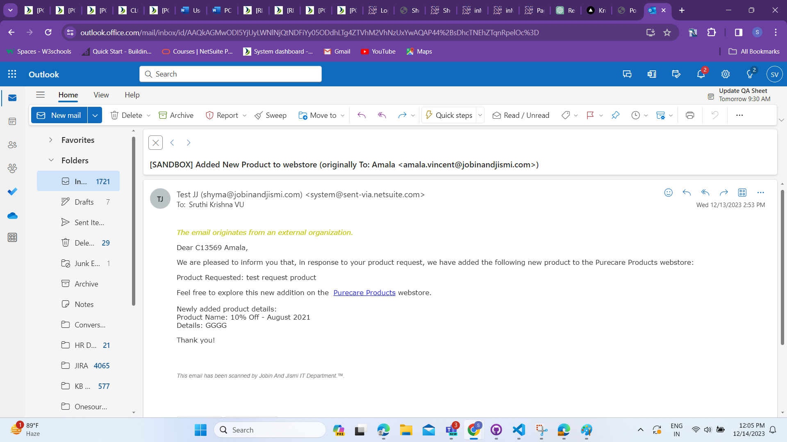
Task: Open Outlook Settings gear icon
Action: [x=726, y=74]
